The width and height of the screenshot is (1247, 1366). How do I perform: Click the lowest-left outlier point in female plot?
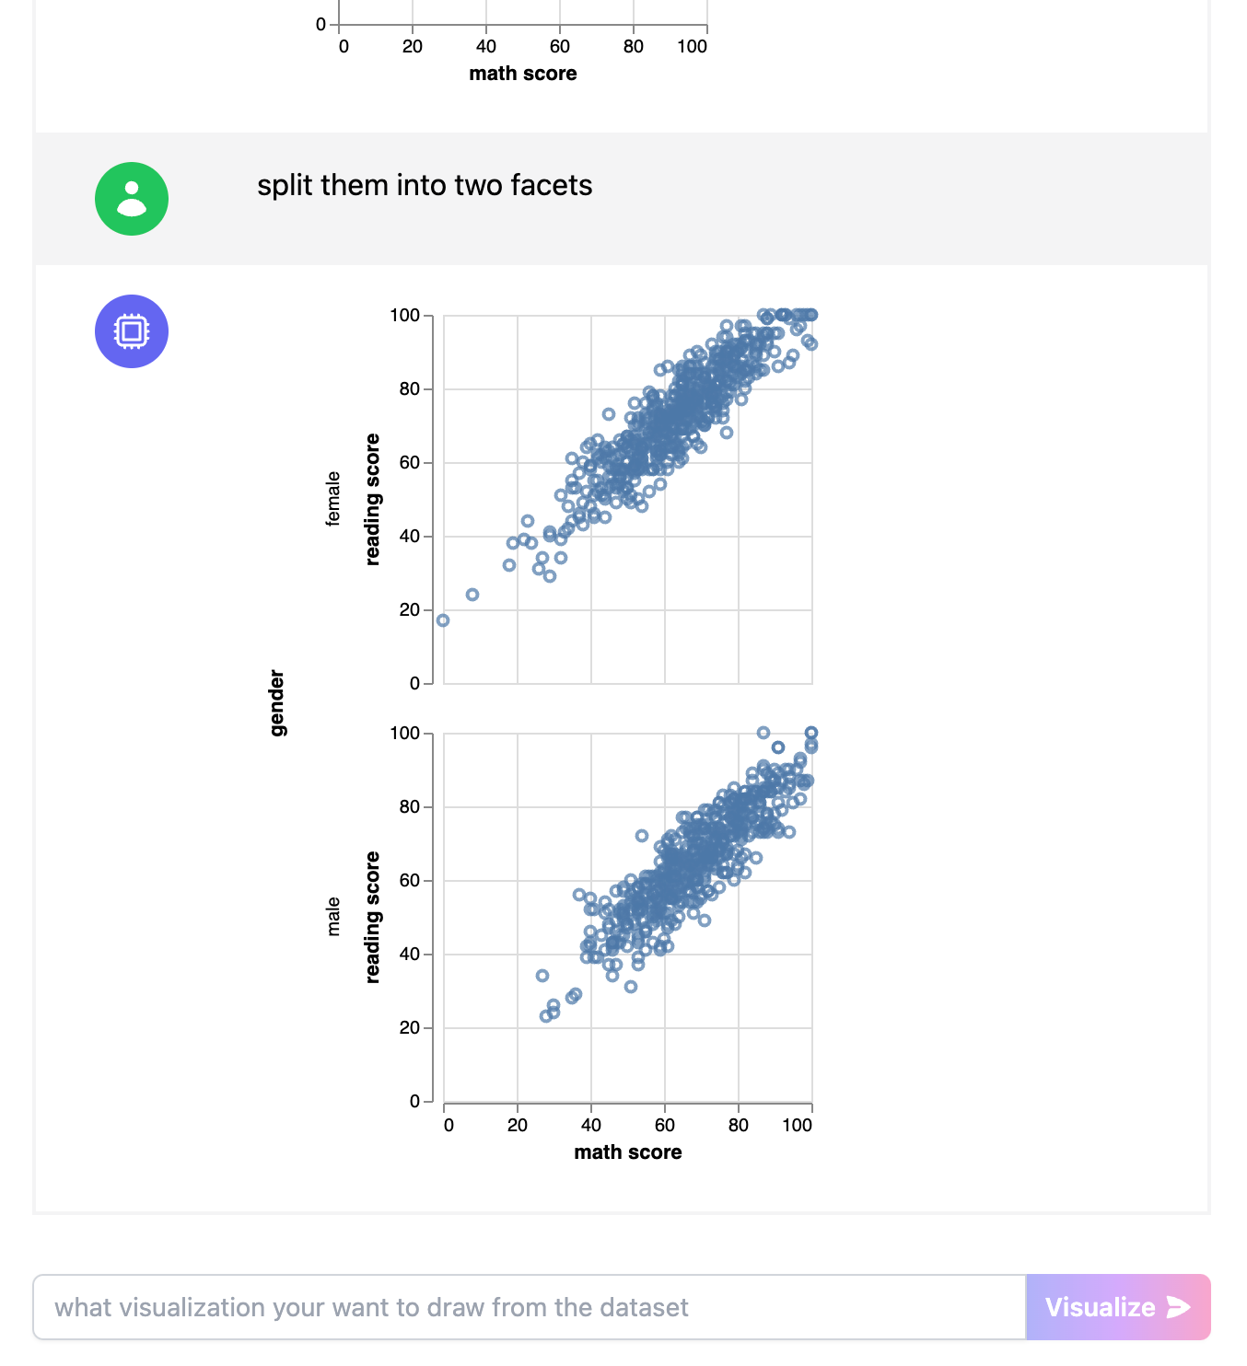[x=443, y=620]
